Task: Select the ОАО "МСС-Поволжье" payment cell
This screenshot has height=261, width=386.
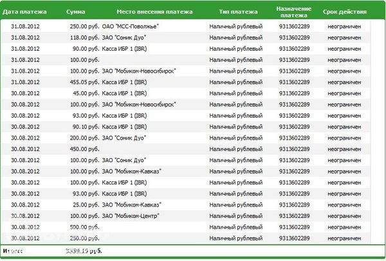Action: [131, 26]
